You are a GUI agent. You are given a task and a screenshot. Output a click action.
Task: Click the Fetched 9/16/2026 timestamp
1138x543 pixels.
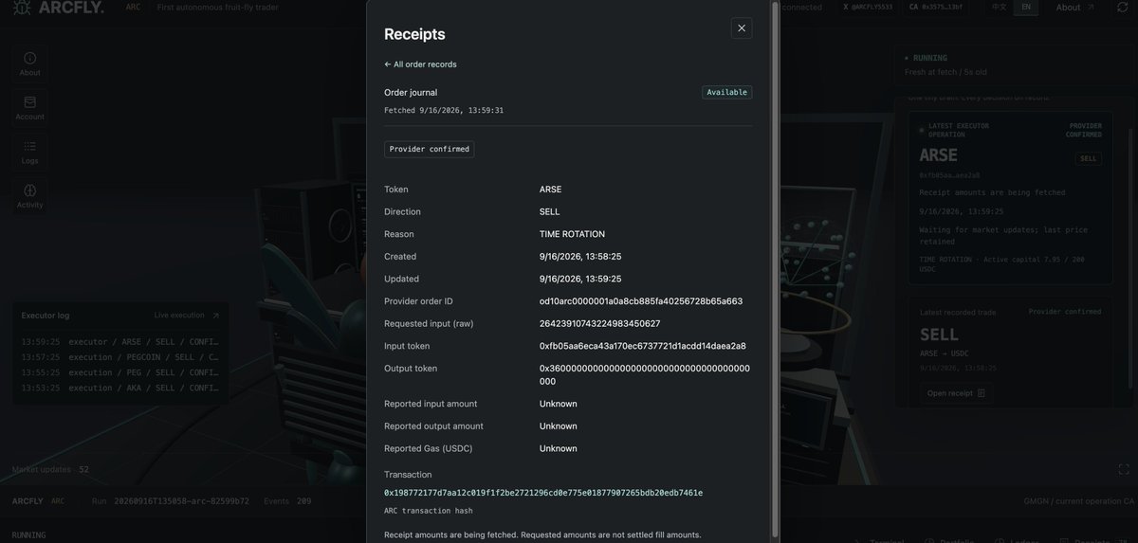[444, 110]
